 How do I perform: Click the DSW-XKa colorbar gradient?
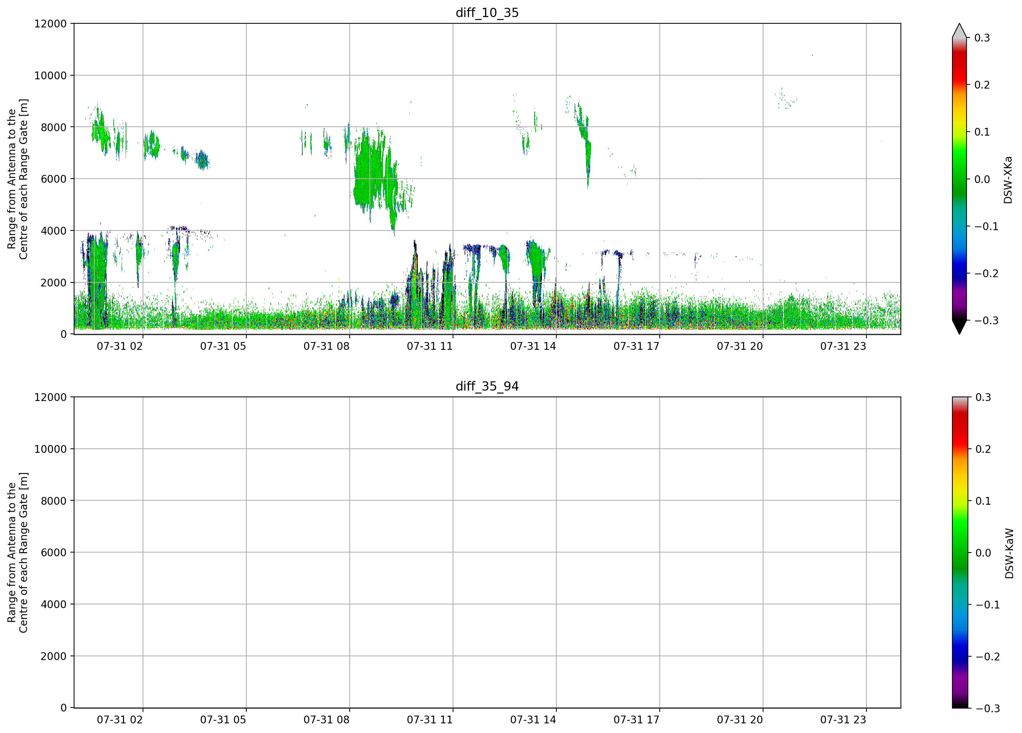tap(959, 179)
